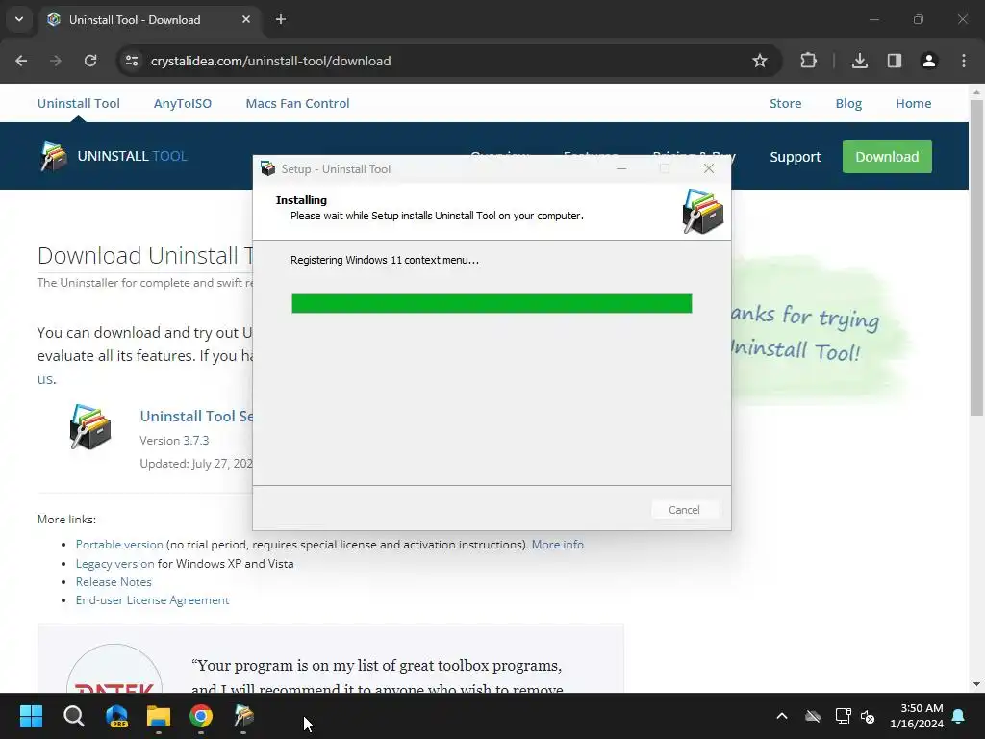Screen dimensions: 985x739
Task: Switch to Chrome from taskbar
Action: point(201,716)
